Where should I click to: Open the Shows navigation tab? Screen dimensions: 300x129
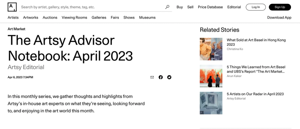pos(129,18)
